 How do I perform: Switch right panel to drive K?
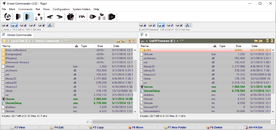(180, 26)
